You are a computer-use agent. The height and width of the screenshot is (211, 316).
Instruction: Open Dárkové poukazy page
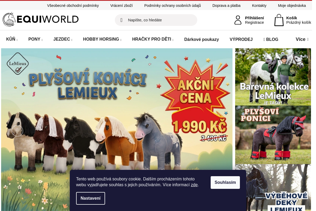point(202,40)
